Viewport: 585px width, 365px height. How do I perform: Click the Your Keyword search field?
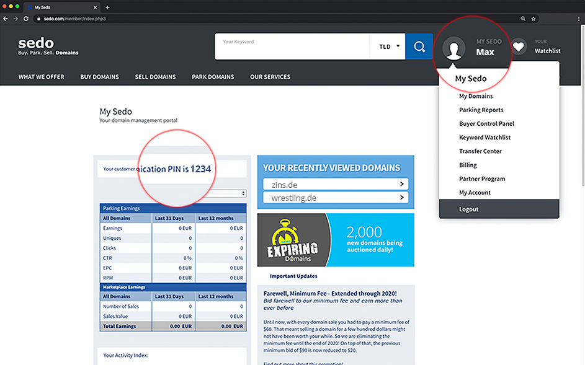tap(292, 46)
